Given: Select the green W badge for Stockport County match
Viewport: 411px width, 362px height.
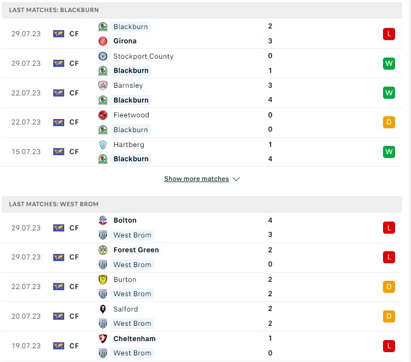Looking at the screenshot, I should point(389,64).
